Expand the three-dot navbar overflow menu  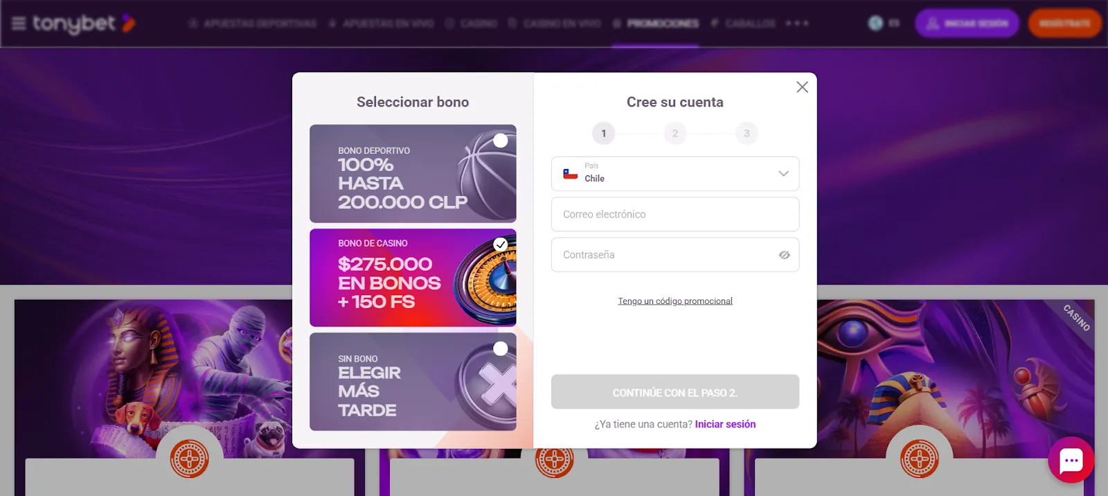click(x=797, y=23)
